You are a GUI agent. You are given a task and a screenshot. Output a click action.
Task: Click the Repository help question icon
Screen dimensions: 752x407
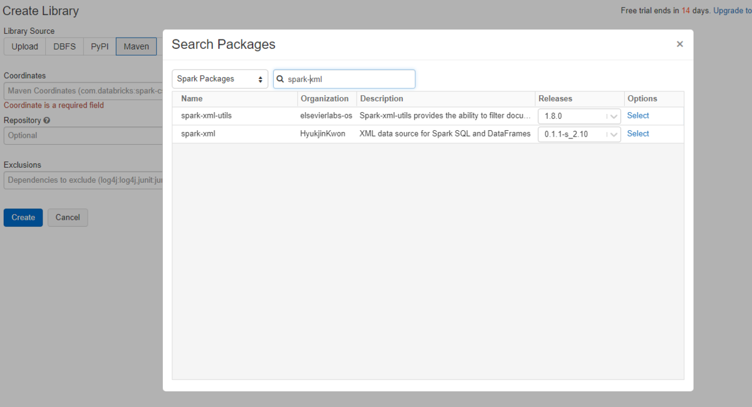47,120
